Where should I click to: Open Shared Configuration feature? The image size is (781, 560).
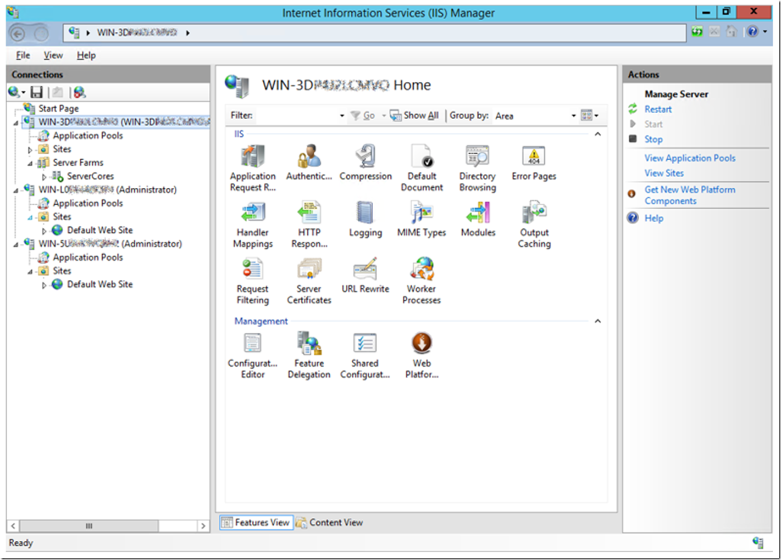point(365,355)
